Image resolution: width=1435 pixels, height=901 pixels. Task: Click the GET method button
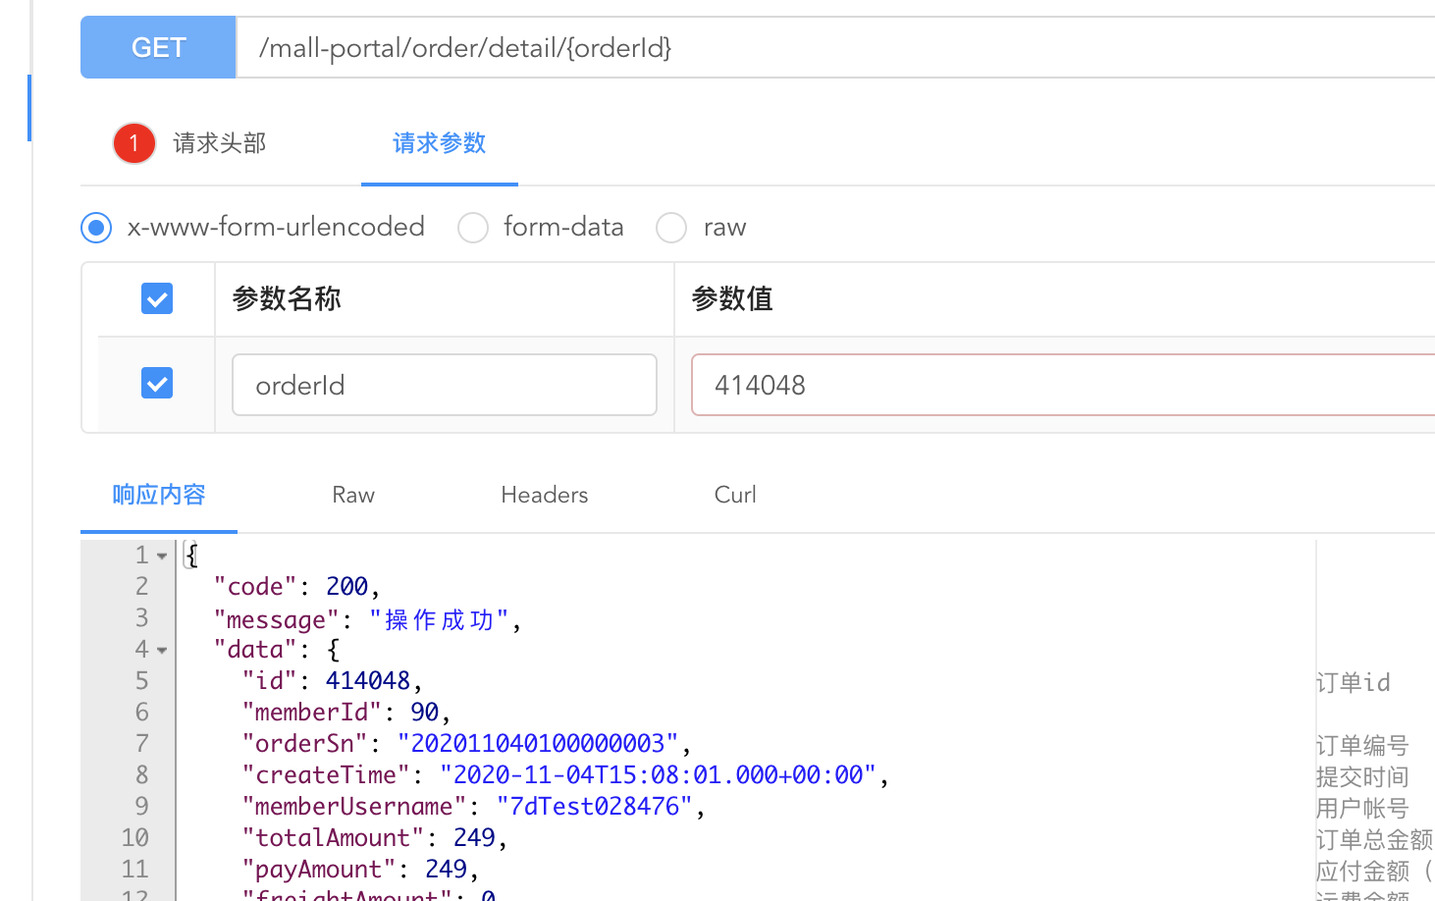pos(158,47)
